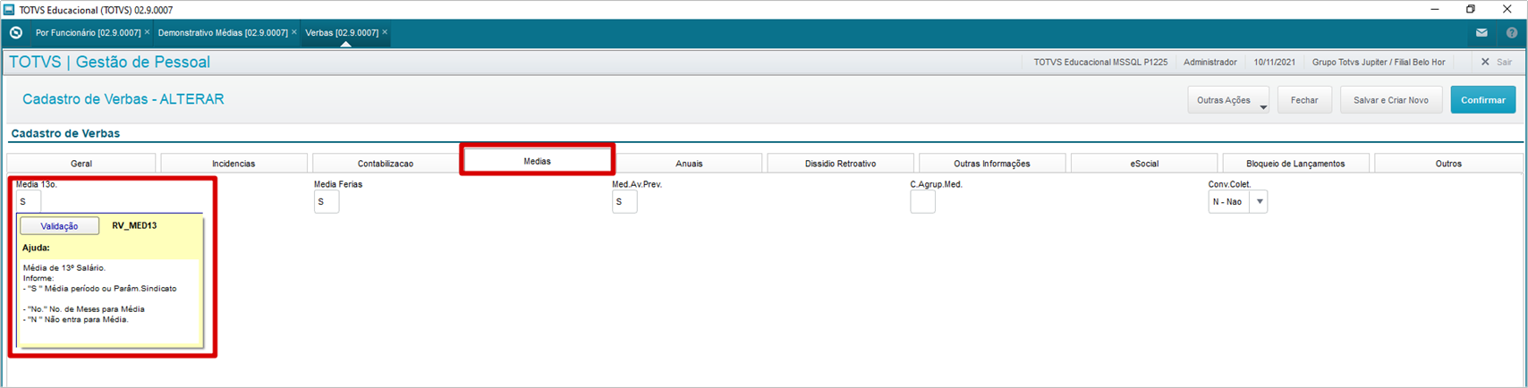Screen dimensions: 1528x388
Task: Open the eSocial tab
Action: click(x=1144, y=164)
